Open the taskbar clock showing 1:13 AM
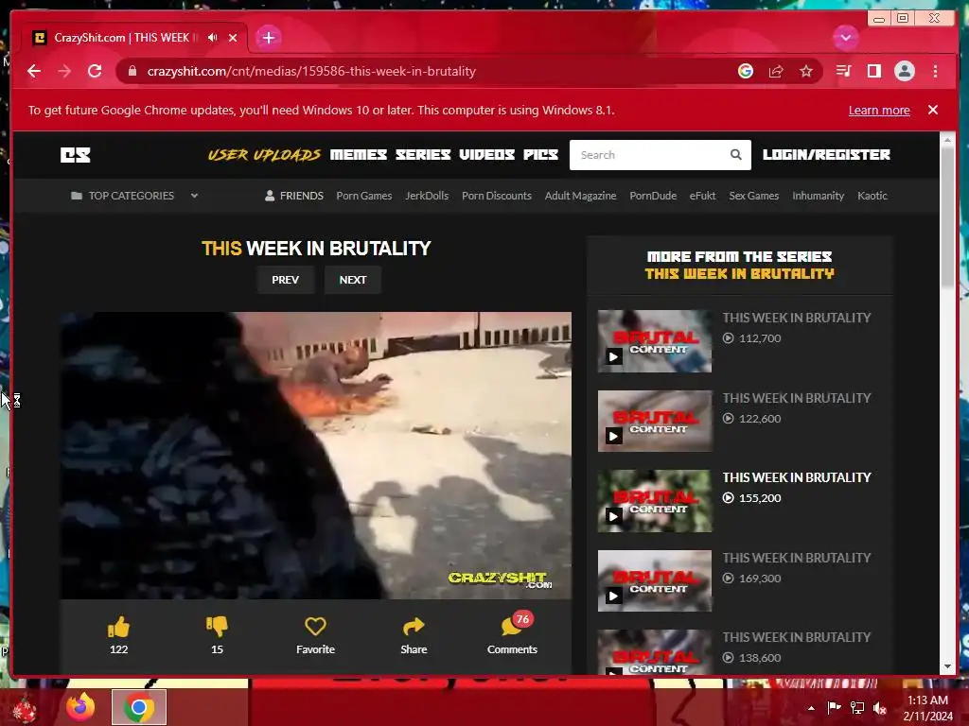The width and height of the screenshot is (969, 726). click(927, 708)
